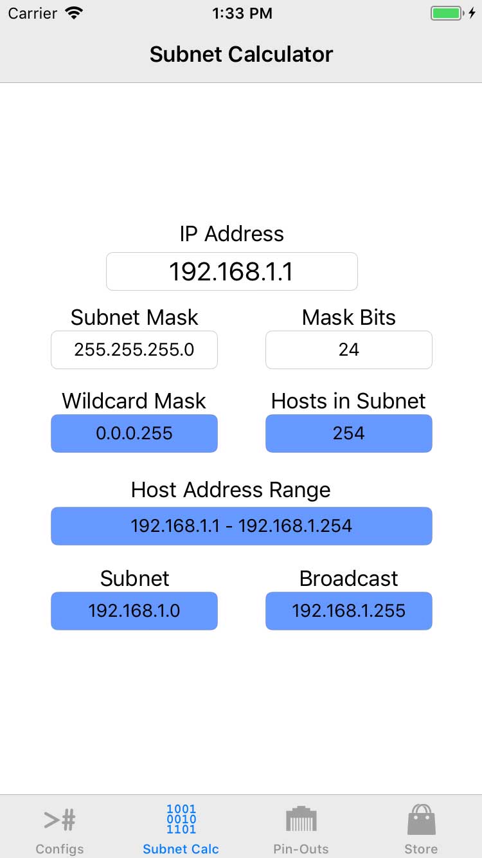Click the IP Address field 192.168.1.1

pyautogui.click(x=231, y=271)
